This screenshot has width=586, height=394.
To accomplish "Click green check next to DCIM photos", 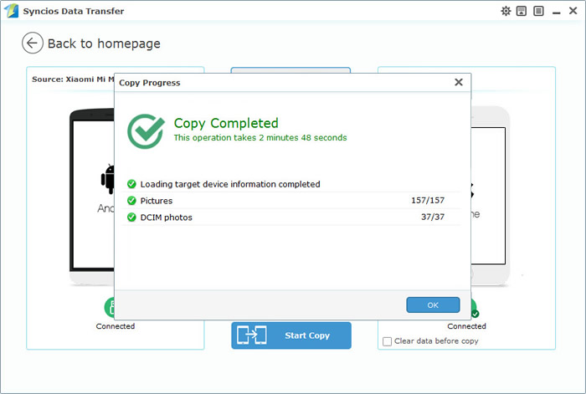I will 131,217.
